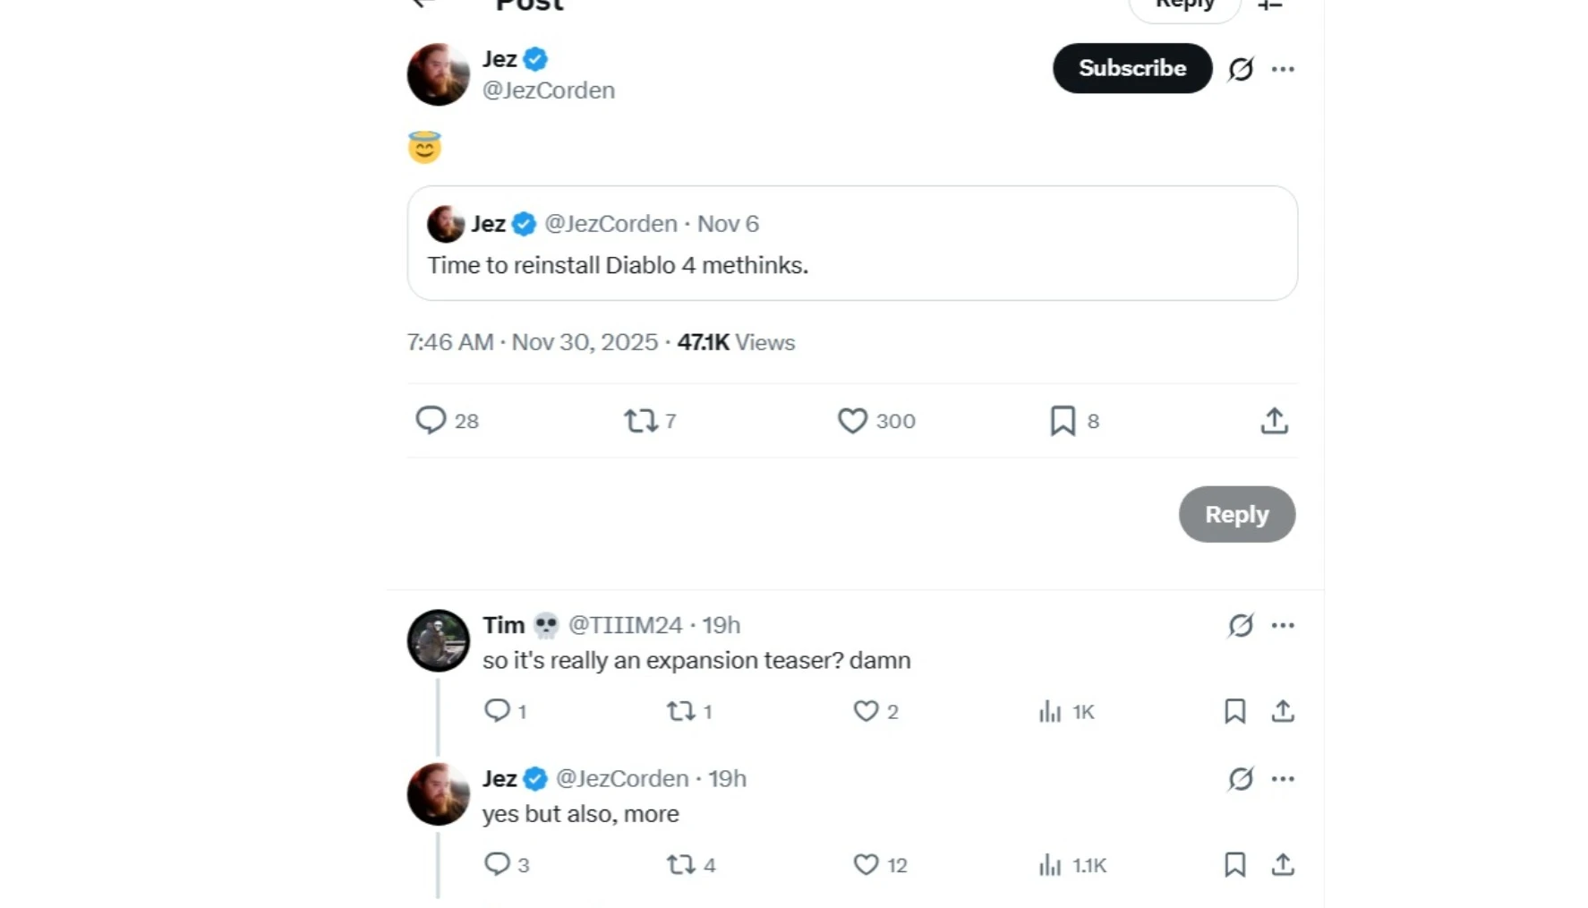Screen dimensions: 1588x908
Task: Click the reply bubble icon showing 28
Action: (x=431, y=420)
